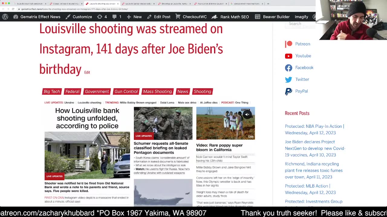Open the Patreon text link
387x217 pixels.
tap(303, 44)
